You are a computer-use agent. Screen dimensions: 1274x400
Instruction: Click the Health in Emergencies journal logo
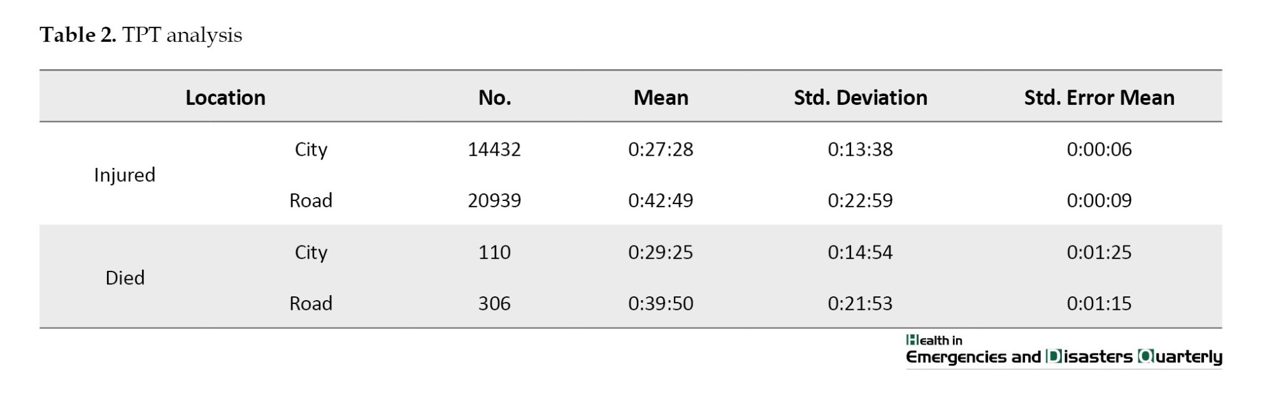click(x=1064, y=350)
